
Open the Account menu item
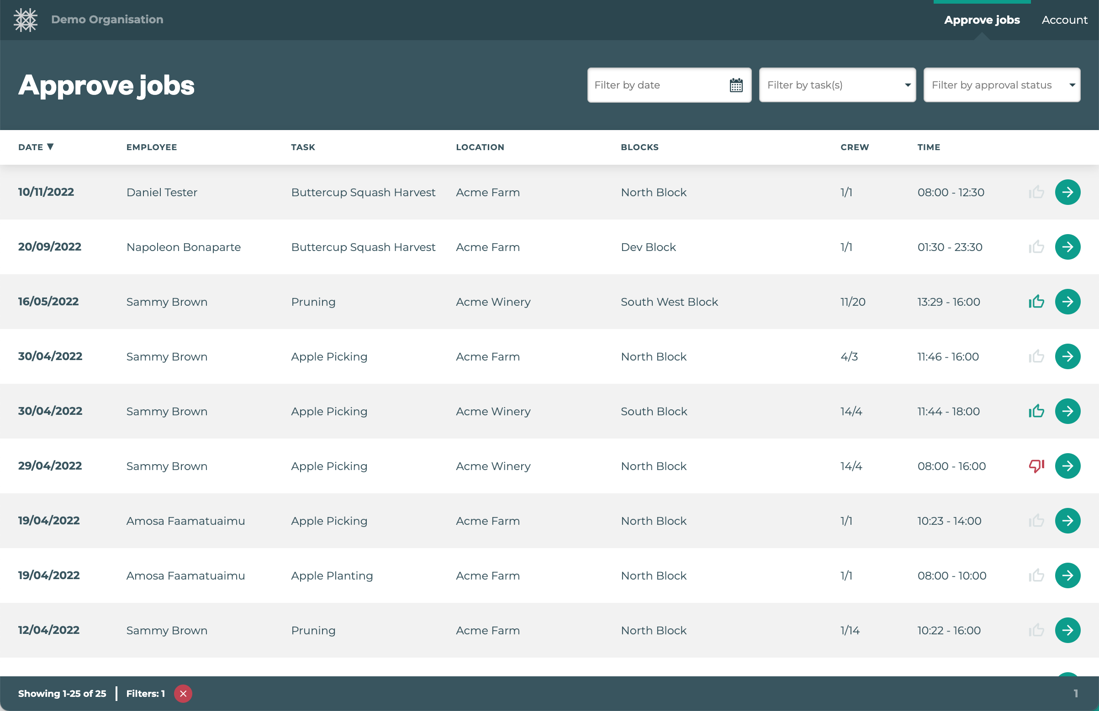pyautogui.click(x=1064, y=20)
